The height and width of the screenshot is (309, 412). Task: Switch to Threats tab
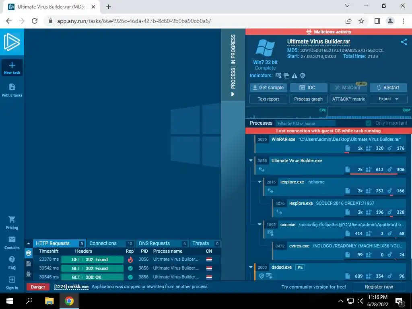(206, 243)
